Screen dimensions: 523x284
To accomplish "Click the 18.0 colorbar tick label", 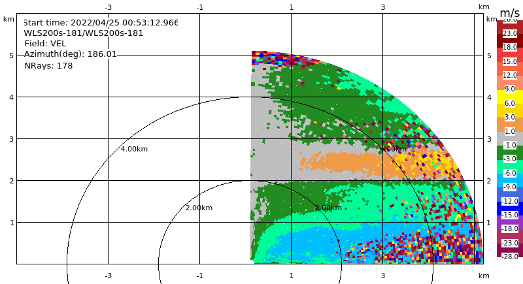I will point(510,47).
